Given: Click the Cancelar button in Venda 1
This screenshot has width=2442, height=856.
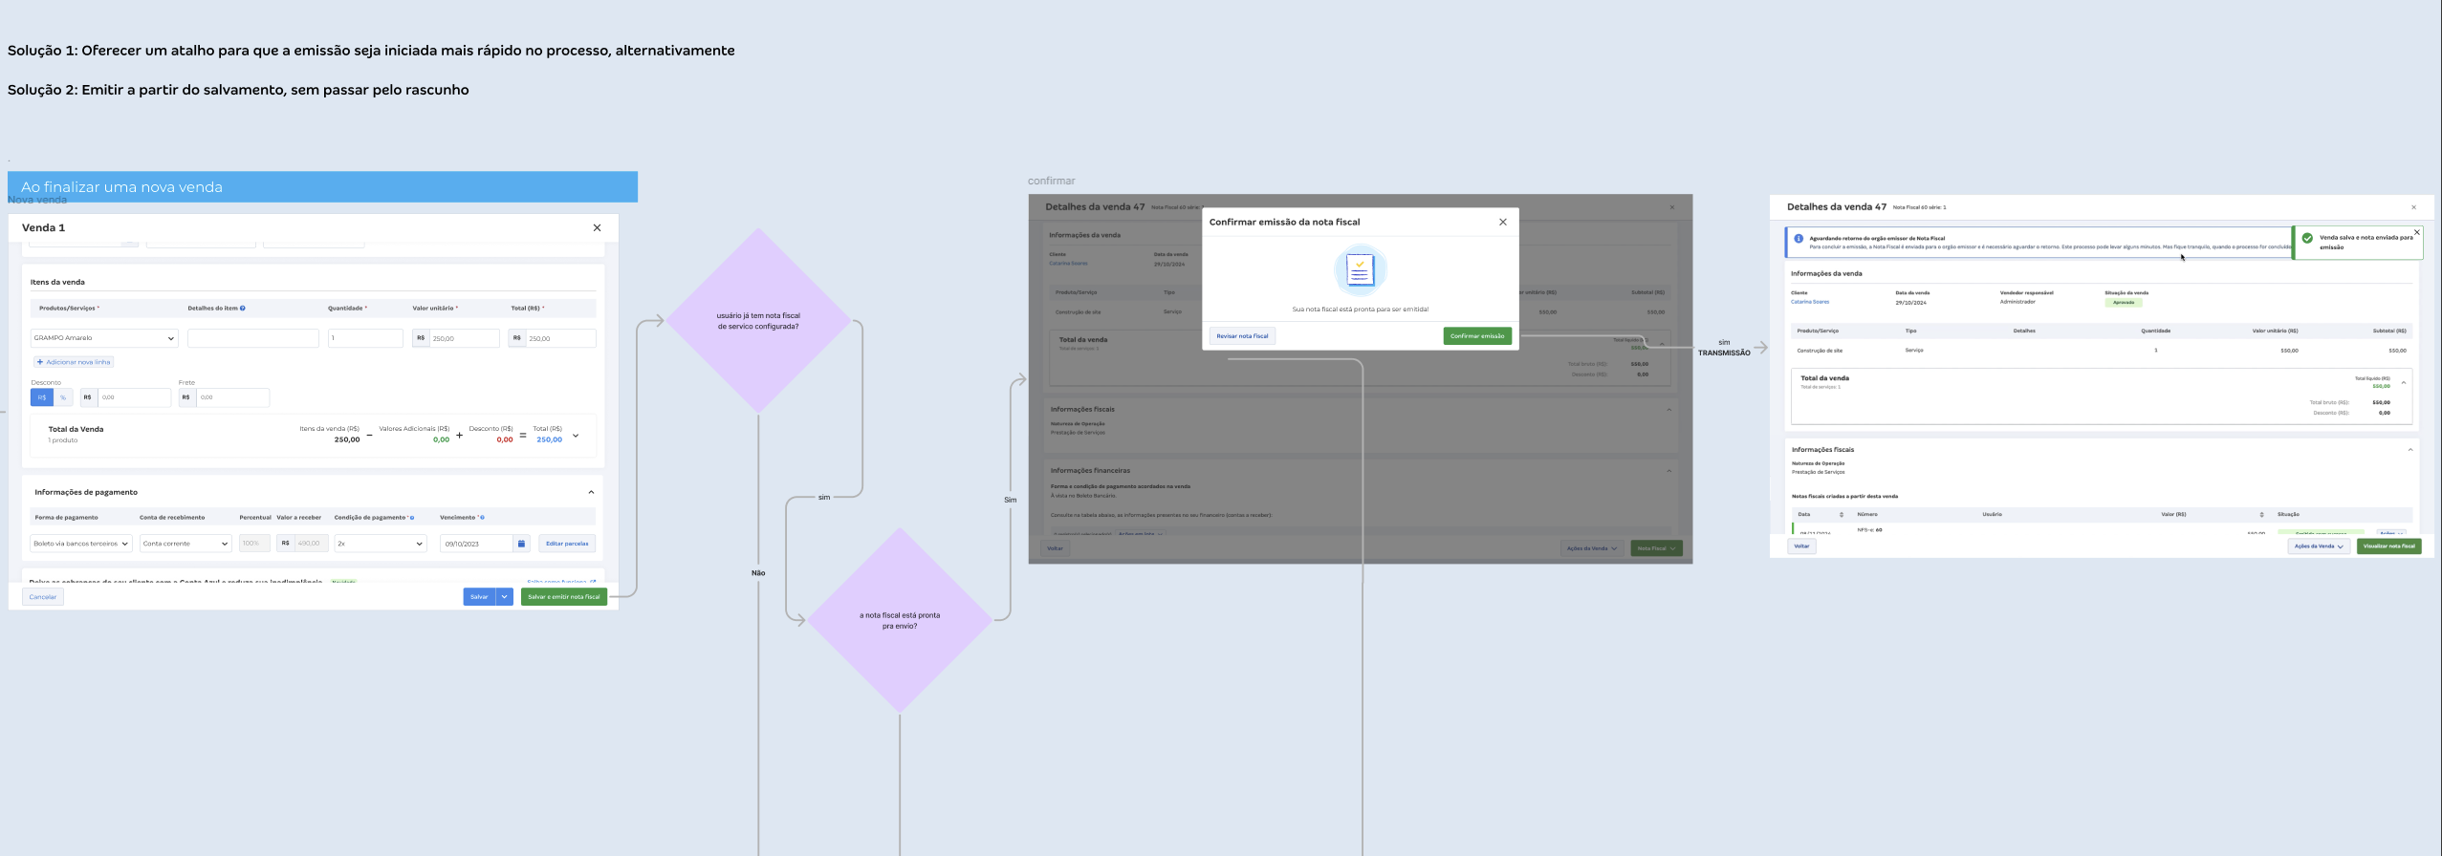Looking at the screenshot, I should tap(43, 597).
